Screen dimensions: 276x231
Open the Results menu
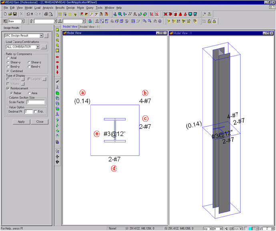(x=60, y=8)
